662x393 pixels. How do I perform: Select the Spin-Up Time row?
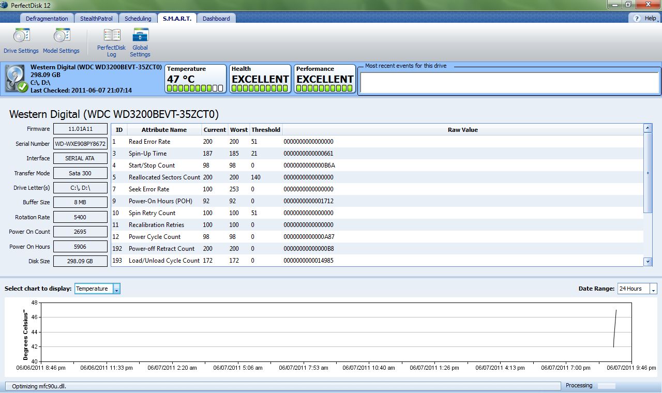coord(378,154)
